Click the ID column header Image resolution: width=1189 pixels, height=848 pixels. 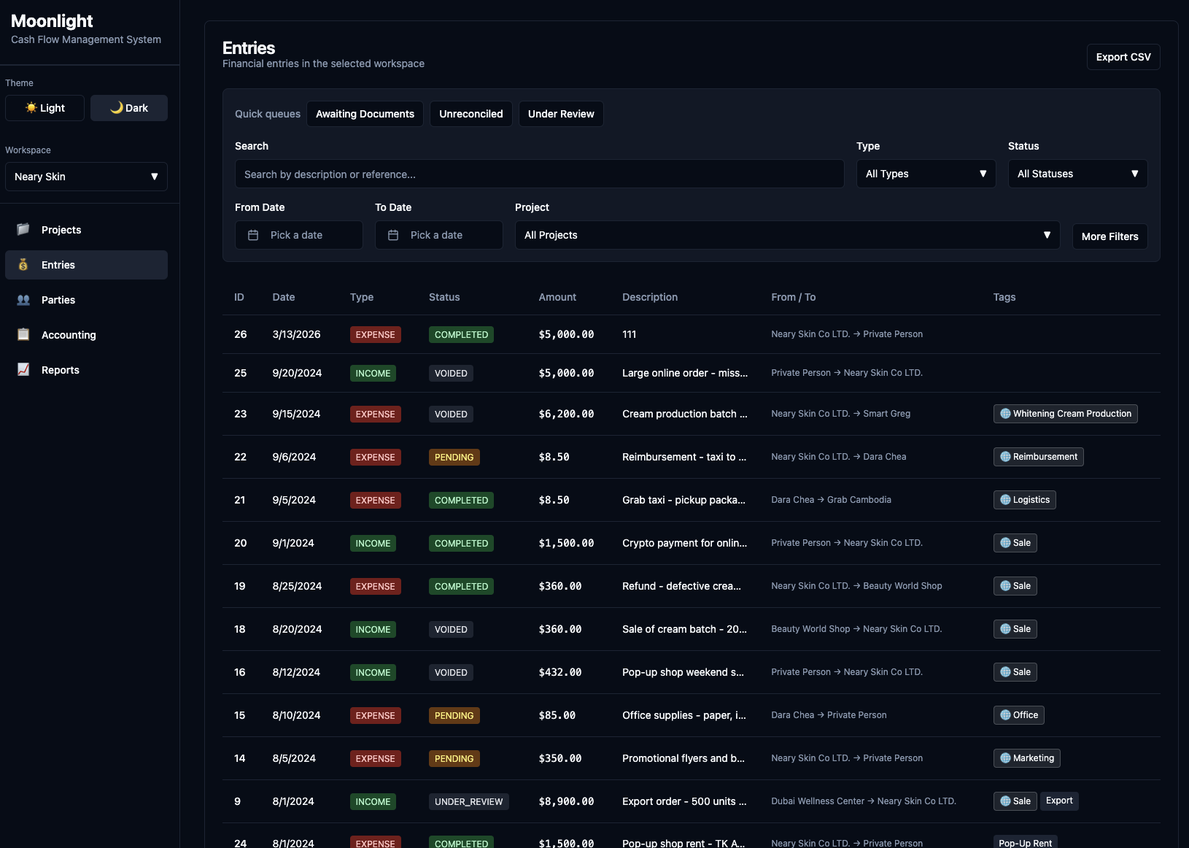point(239,297)
